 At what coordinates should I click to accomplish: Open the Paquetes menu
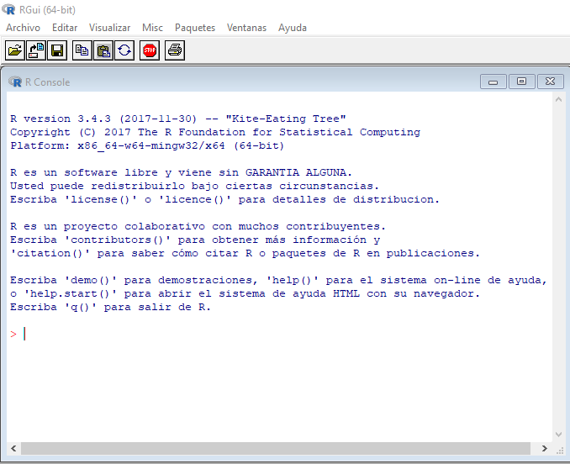pos(195,28)
